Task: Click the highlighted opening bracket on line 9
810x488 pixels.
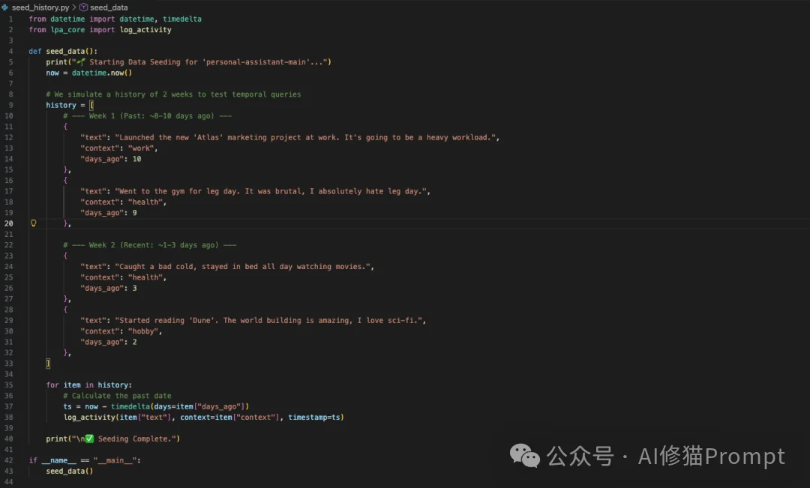Action: (91, 105)
